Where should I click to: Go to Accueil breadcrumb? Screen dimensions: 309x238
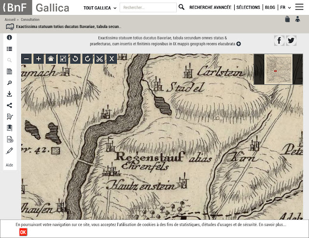(10, 19)
